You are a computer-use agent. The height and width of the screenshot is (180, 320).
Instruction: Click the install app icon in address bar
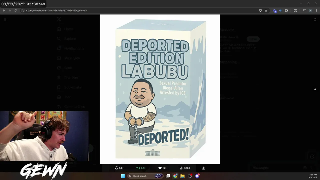[x=260, y=10]
